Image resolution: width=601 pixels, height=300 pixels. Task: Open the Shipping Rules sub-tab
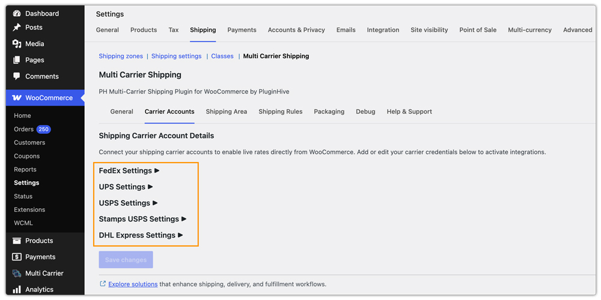tap(281, 112)
